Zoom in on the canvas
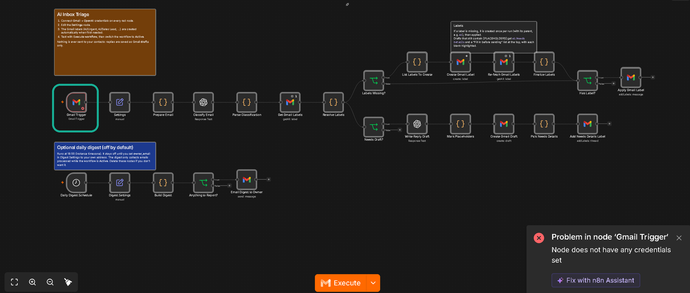690x293 pixels. [32, 282]
